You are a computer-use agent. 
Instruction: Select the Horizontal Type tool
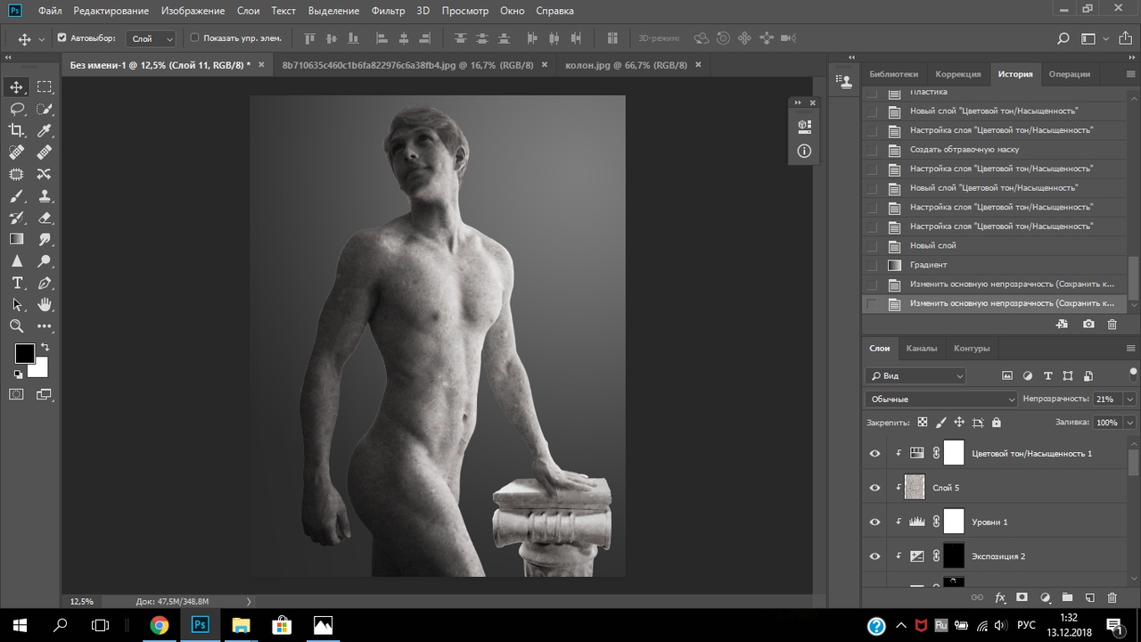pos(16,283)
